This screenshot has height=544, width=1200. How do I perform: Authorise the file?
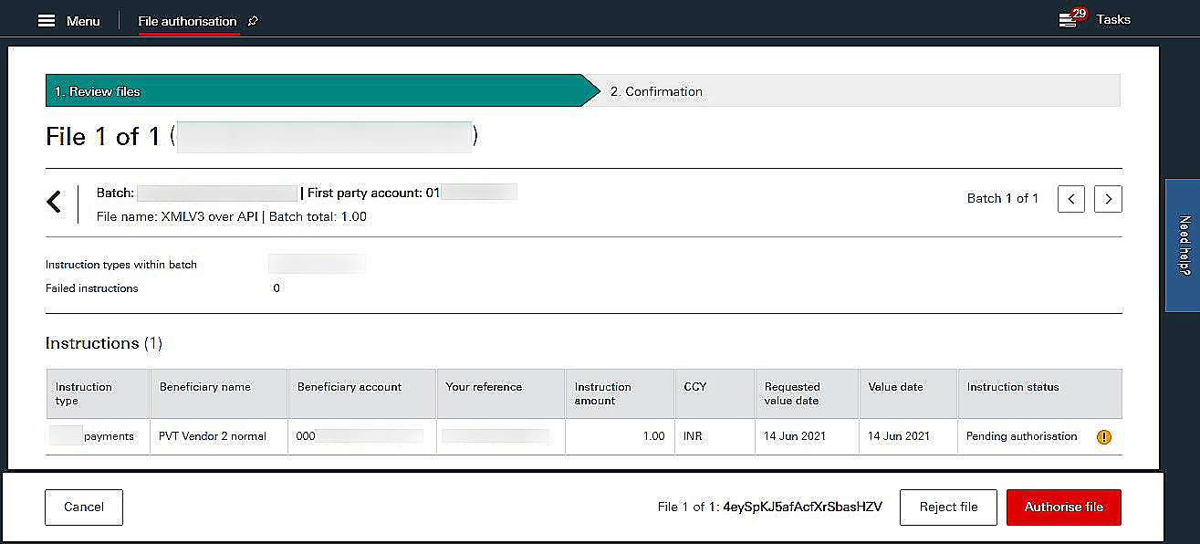pyautogui.click(x=1063, y=507)
